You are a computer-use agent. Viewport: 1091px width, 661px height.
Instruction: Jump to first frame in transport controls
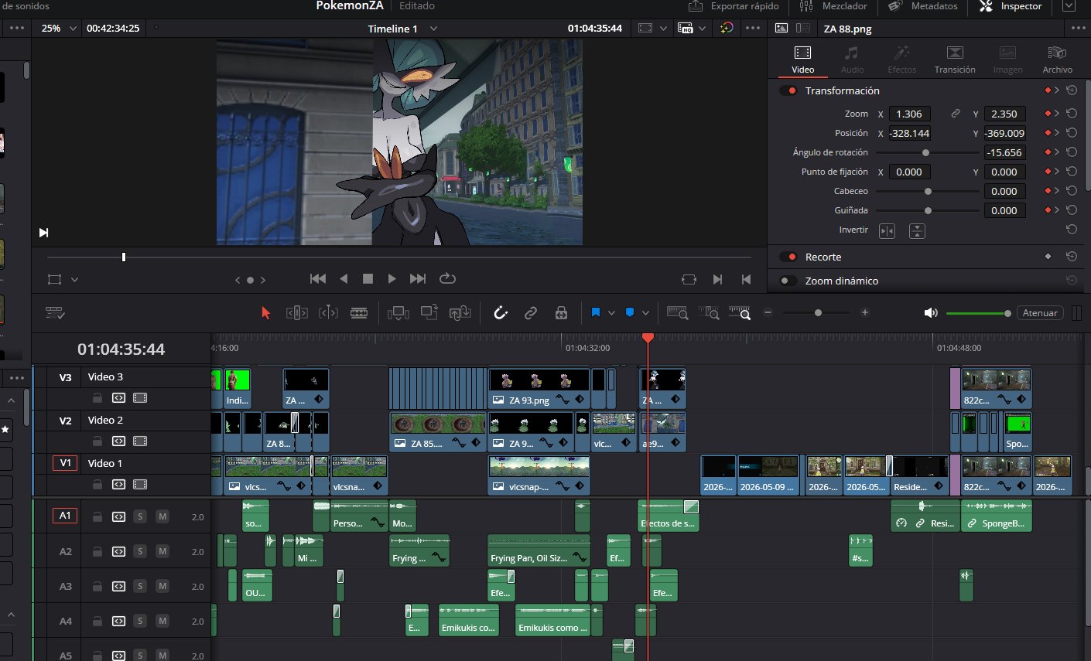(318, 278)
